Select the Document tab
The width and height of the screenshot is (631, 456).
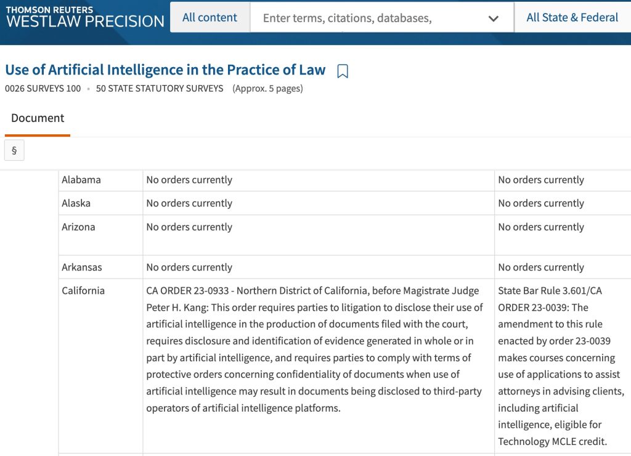[38, 118]
